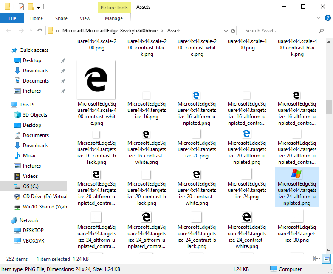Select targetsize-20_contrast-black.png file
Viewport: 333px width, 274px height.
[147, 188]
